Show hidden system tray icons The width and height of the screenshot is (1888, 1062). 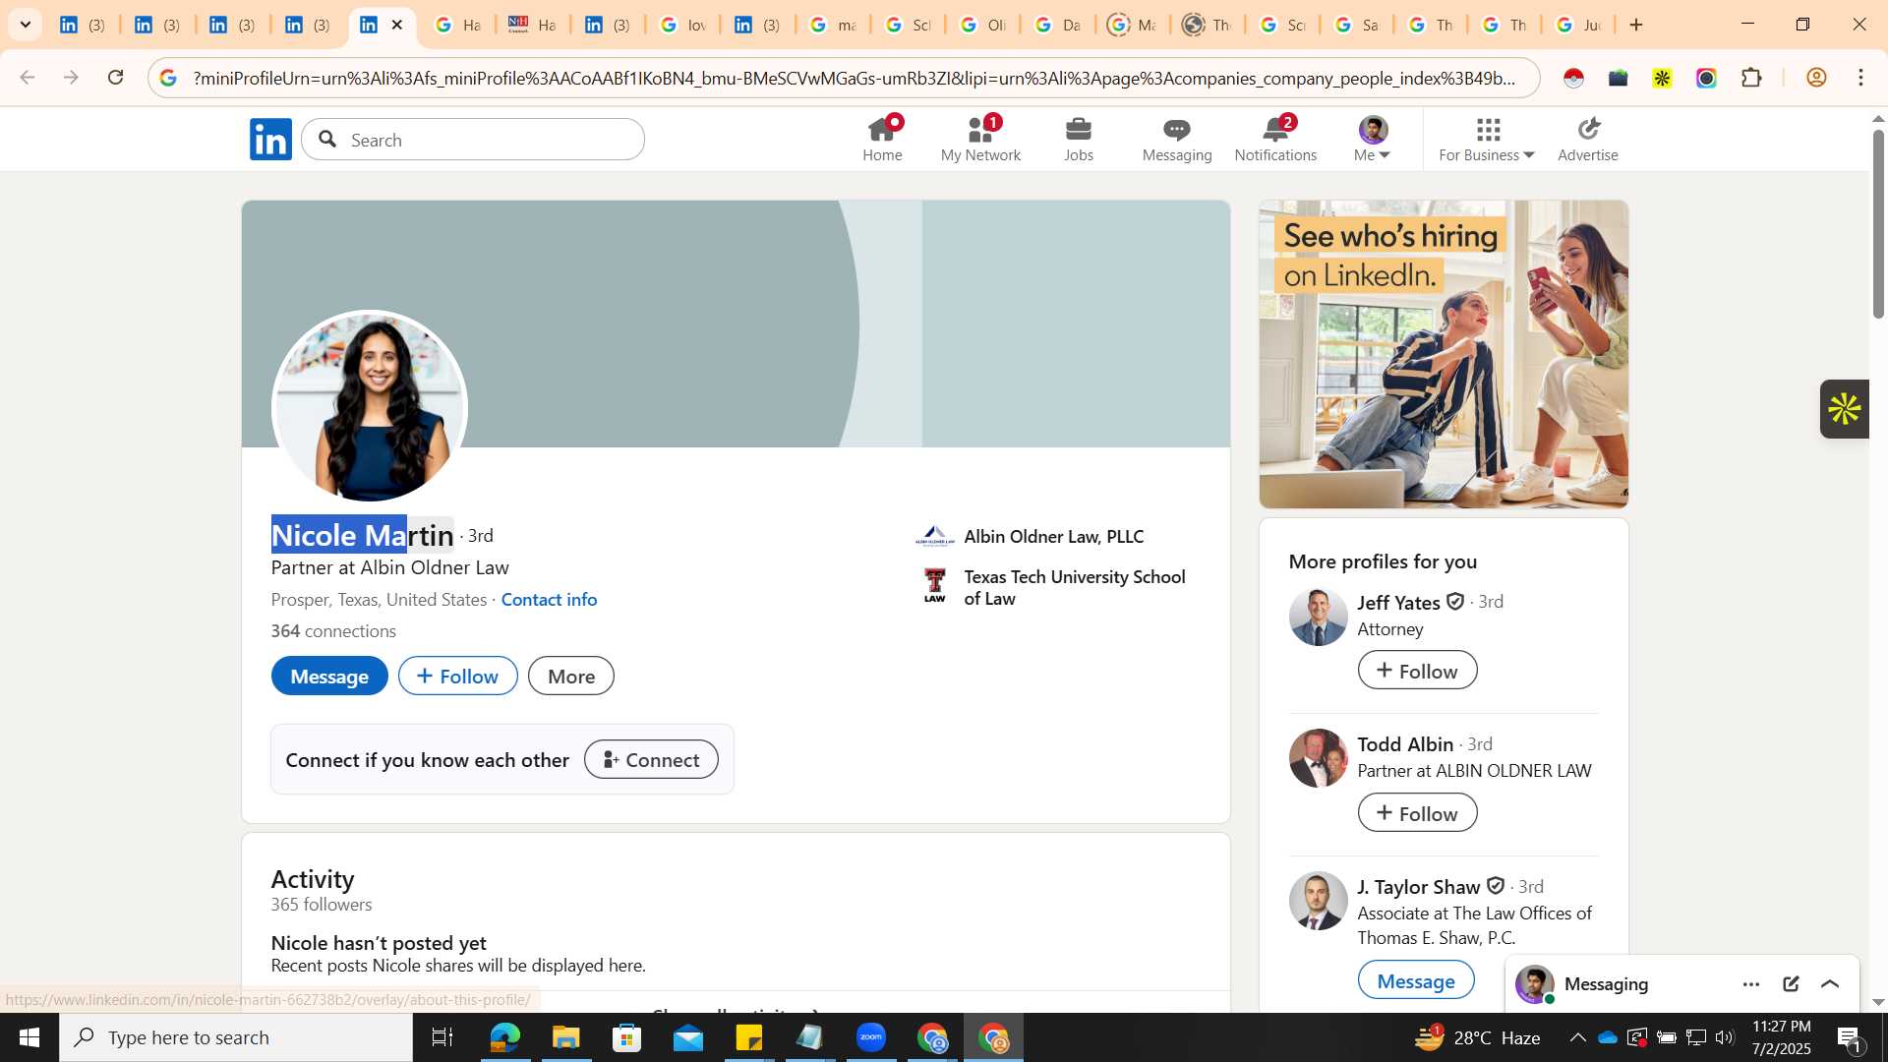[x=1577, y=1037]
